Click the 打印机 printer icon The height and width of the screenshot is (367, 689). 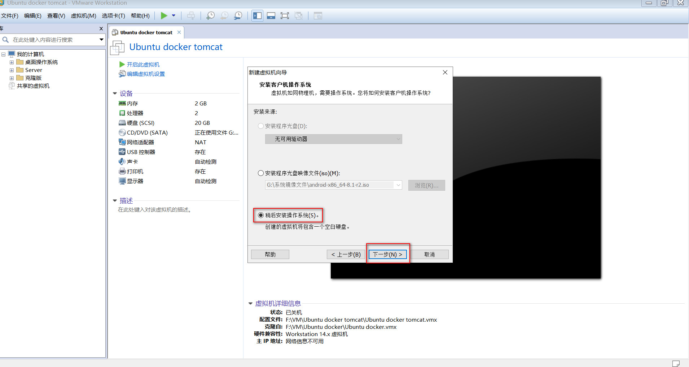coord(122,171)
